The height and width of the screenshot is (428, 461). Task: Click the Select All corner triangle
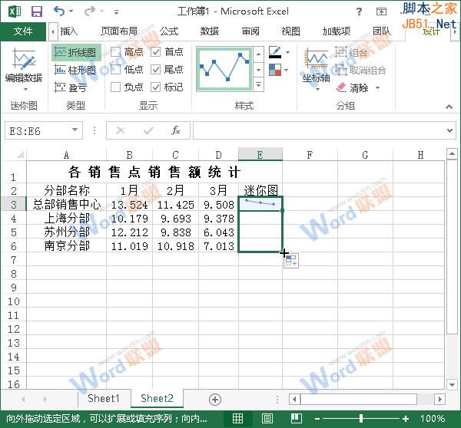pyautogui.click(x=20, y=154)
